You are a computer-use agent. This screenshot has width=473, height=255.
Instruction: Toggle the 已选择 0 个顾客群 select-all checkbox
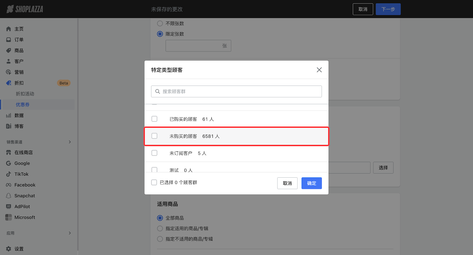click(154, 182)
